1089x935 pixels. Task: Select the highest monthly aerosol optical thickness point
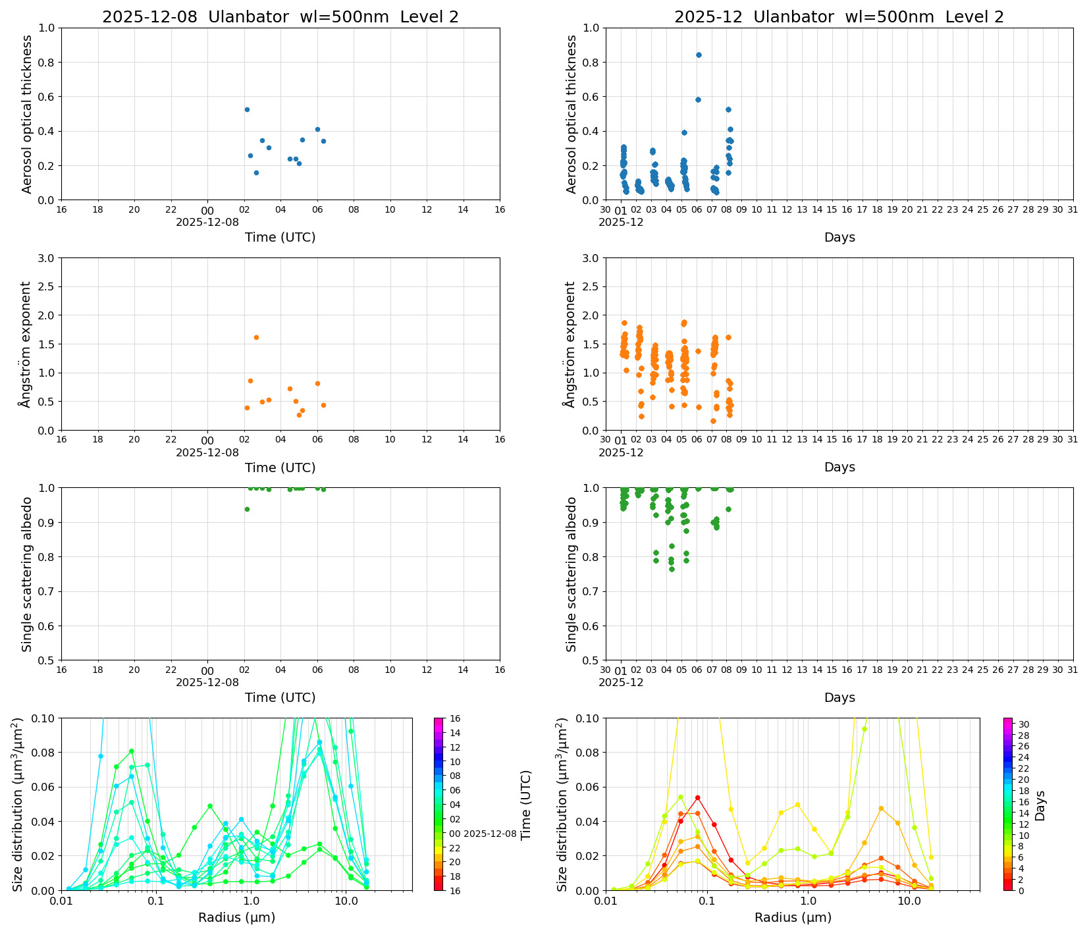click(x=699, y=55)
